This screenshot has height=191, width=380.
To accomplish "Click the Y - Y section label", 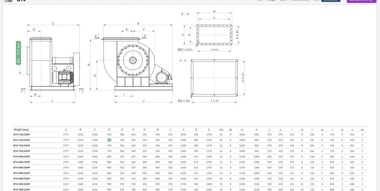I will click(x=183, y=61).
